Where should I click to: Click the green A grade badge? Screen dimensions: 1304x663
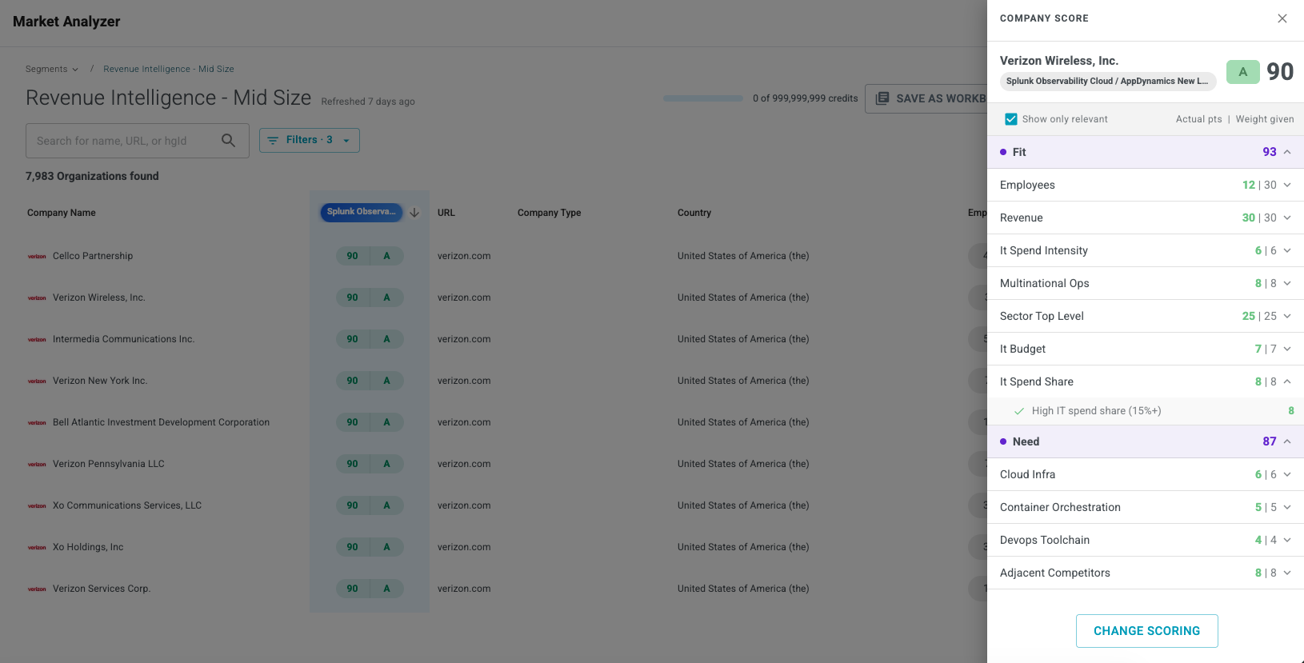pyautogui.click(x=1243, y=72)
